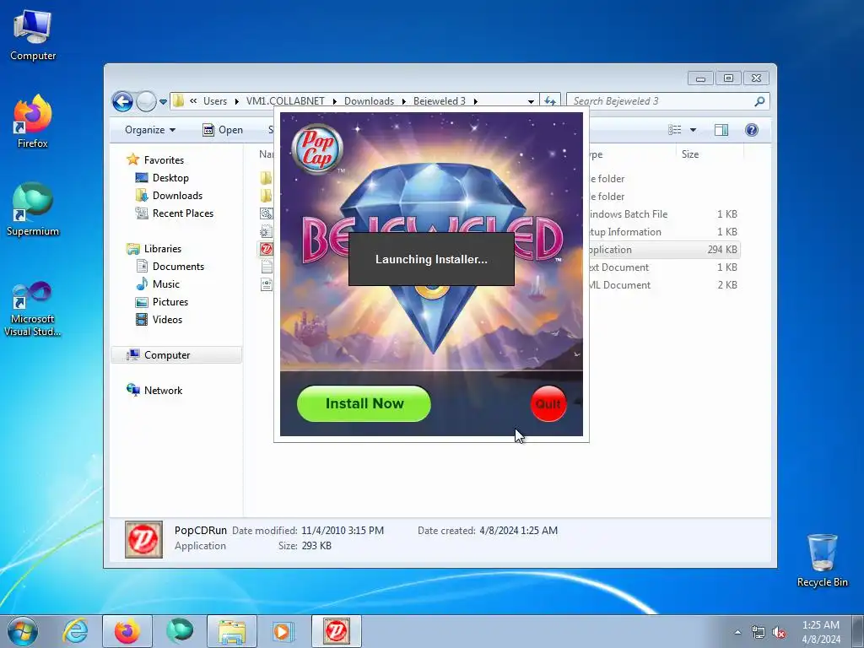Open recent pages dropdown arrow
The width and height of the screenshot is (864, 648).
(x=163, y=101)
